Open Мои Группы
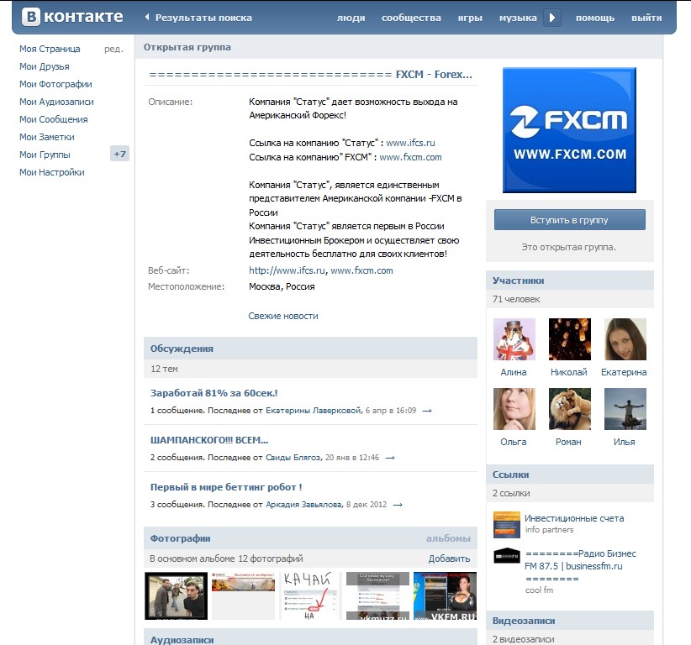The width and height of the screenshot is (691, 645). pyautogui.click(x=45, y=155)
